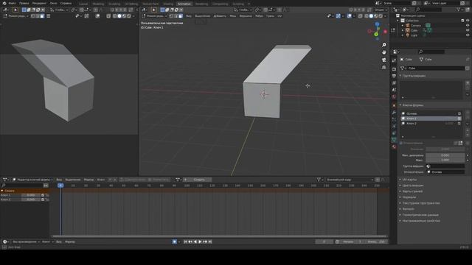472x265 pixels.
Task: Switch to the Animation workspace tab
Action: click(x=184, y=4)
